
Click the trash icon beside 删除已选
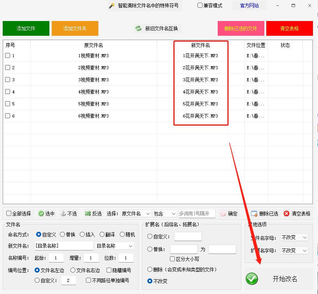click(x=253, y=213)
